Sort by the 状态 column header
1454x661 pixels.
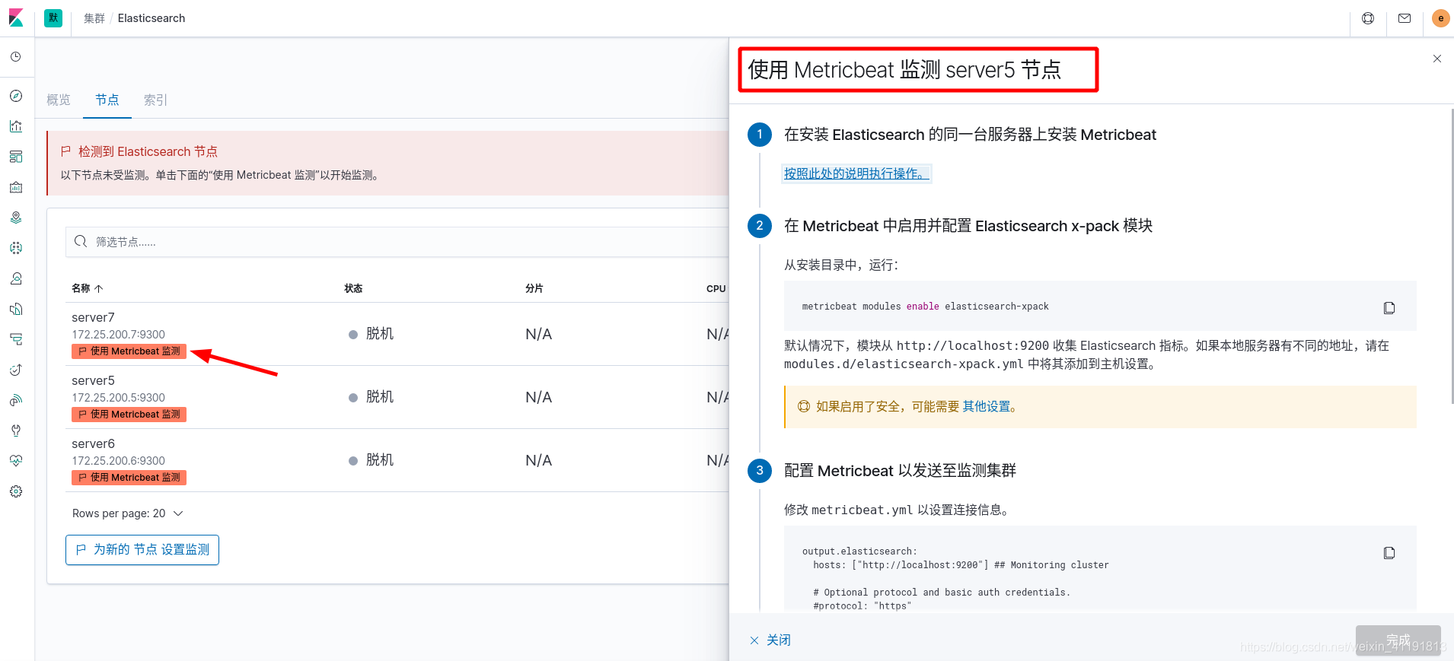click(x=353, y=288)
